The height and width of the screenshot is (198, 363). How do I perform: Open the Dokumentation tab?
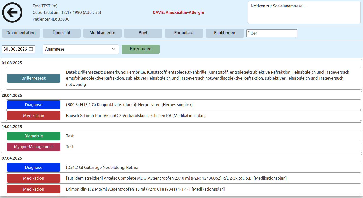pyautogui.click(x=21, y=33)
